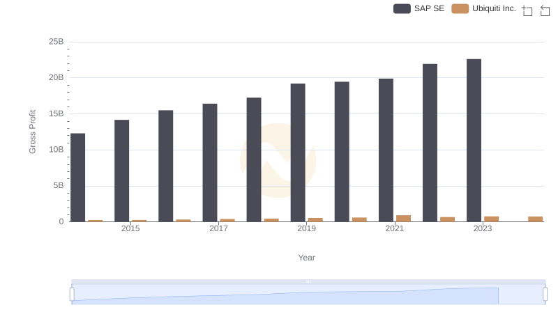Click the zoom reset restore icon
The image size is (558, 321).
click(x=545, y=10)
